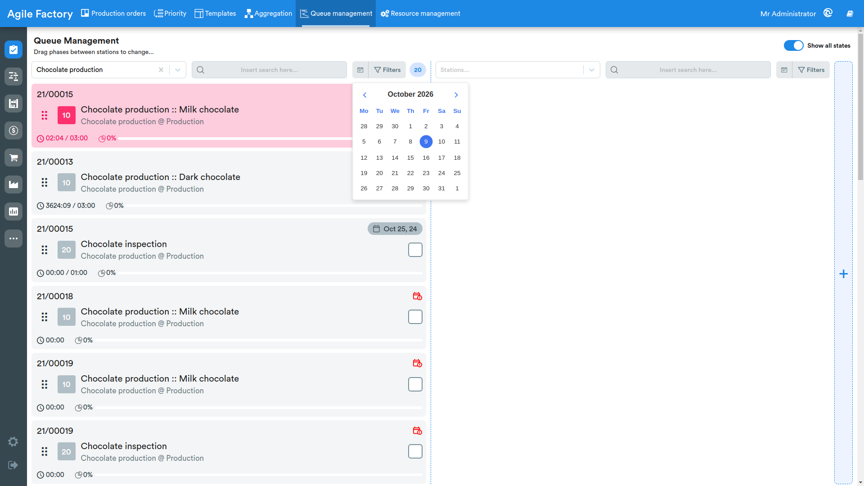Image resolution: width=864 pixels, height=486 pixels.
Task: Toggle the Show all states switch
Action: [793, 45]
